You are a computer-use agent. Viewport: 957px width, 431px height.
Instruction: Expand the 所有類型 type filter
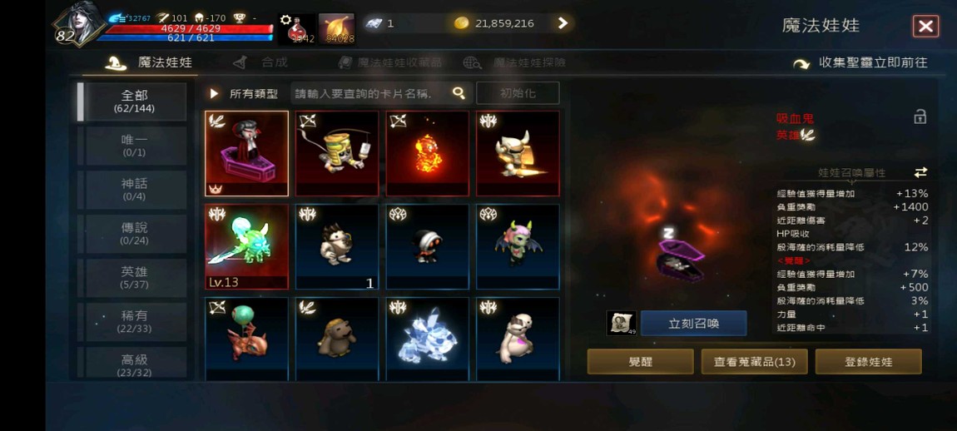click(244, 93)
